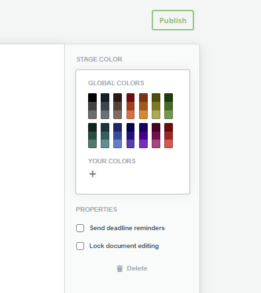The width and height of the screenshot is (261, 293).
Task: Pick the black global color swatch
Action: coord(92,97)
